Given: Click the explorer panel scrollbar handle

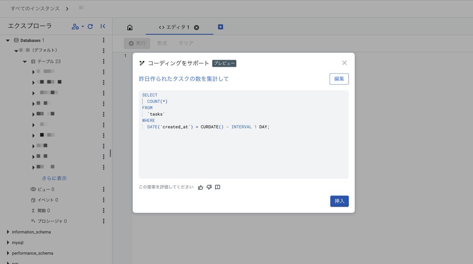Looking at the screenshot, I should (x=110, y=153).
